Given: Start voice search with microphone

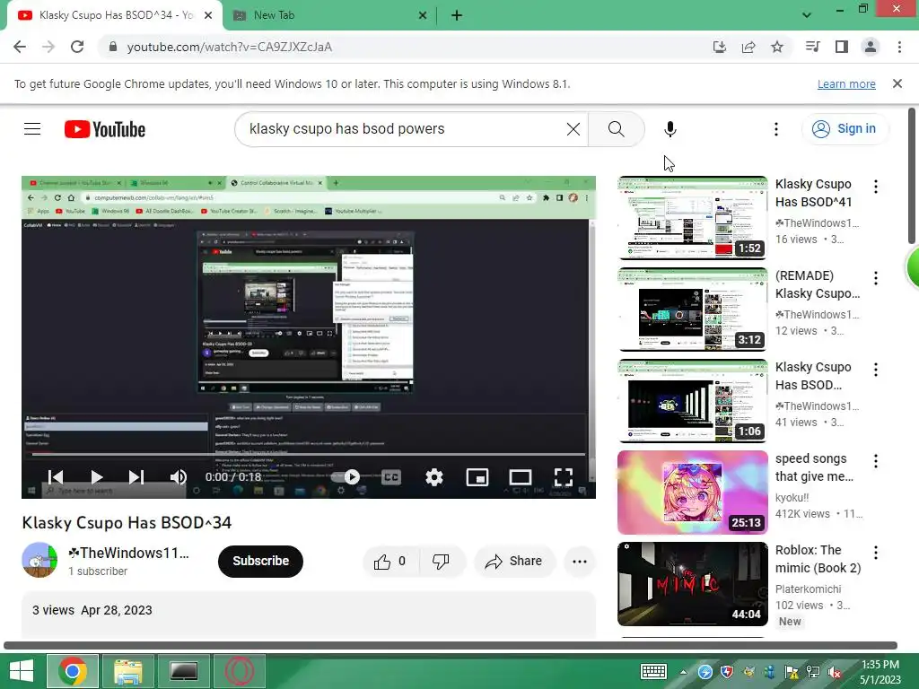Looking at the screenshot, I should (x=670, y=129).
